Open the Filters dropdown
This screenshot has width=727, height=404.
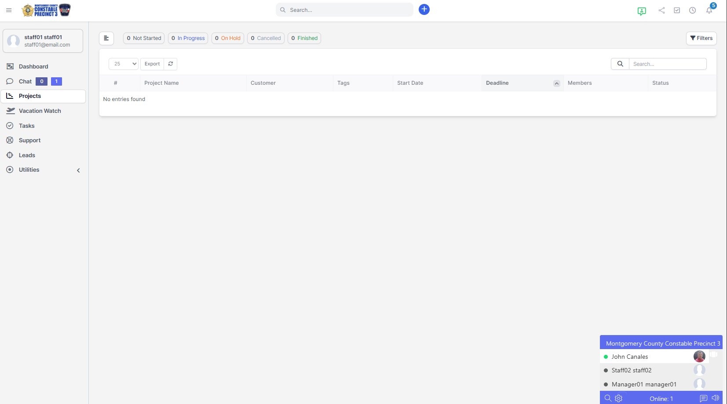(701, 38)
